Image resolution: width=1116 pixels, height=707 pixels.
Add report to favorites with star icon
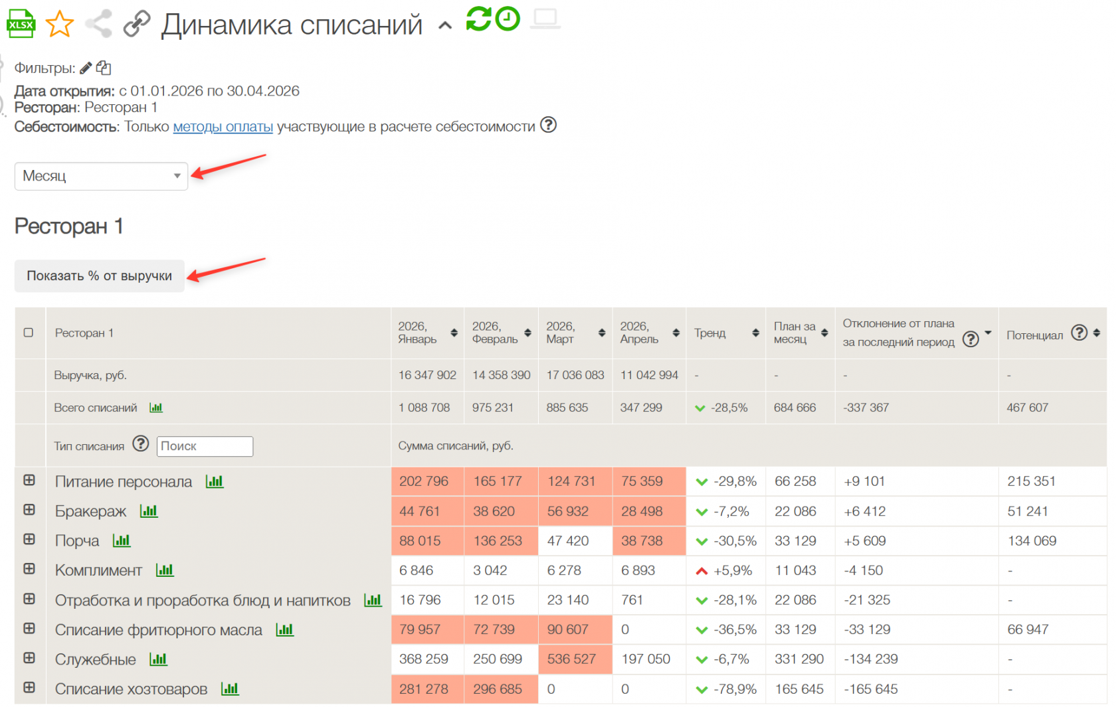pyautogui.click(x=60, y=24)
